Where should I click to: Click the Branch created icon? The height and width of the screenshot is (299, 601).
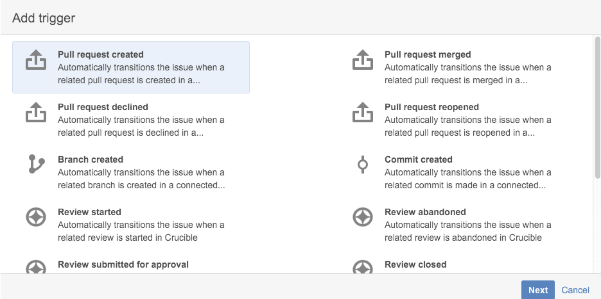[35, 165]
